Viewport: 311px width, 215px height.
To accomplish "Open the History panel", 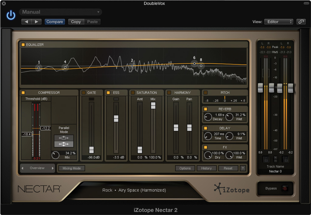I will (207, 168).
